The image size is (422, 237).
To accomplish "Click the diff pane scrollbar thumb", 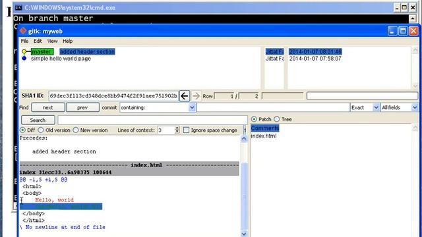I will tap(244, 196).
